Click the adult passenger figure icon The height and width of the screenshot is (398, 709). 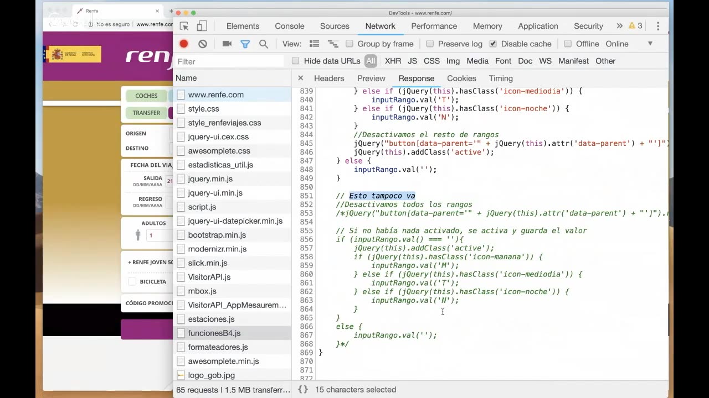(x=138, y=235)
